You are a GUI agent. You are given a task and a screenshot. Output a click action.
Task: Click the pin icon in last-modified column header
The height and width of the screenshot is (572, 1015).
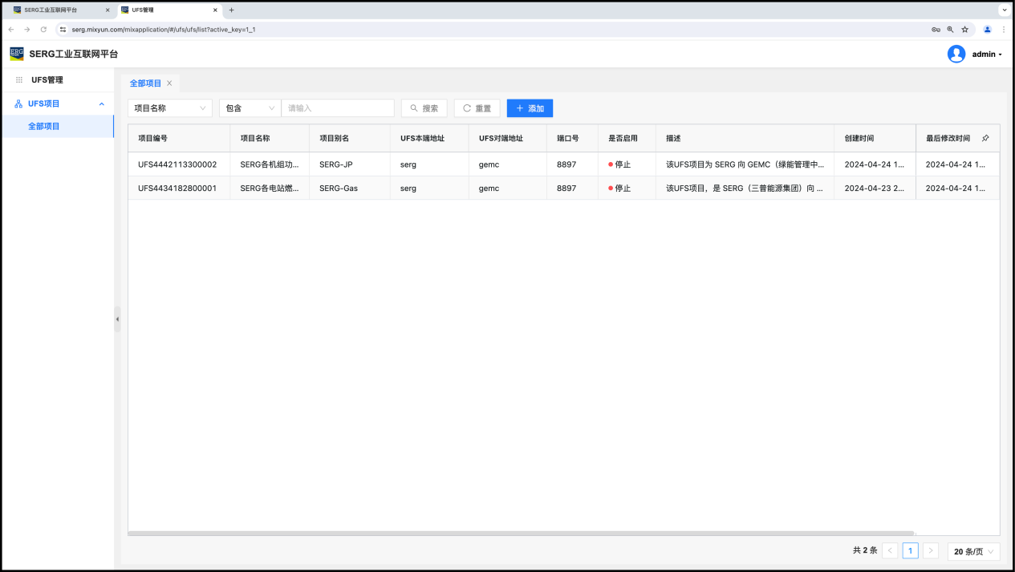[x=985, y=138]
